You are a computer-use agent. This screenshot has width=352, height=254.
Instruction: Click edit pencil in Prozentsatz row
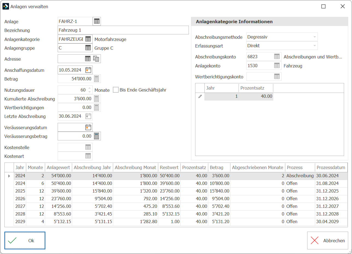click(x=200, y=96)
